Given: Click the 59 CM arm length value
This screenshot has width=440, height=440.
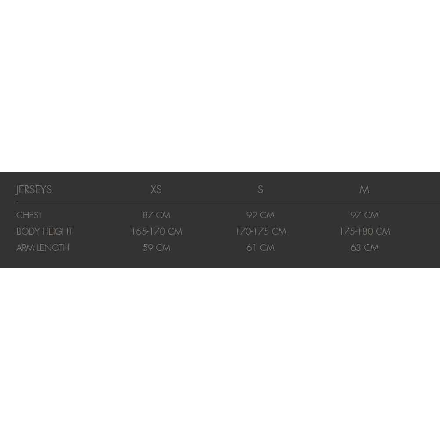Looking at the screenshot, I should click(x=156, y=247).
